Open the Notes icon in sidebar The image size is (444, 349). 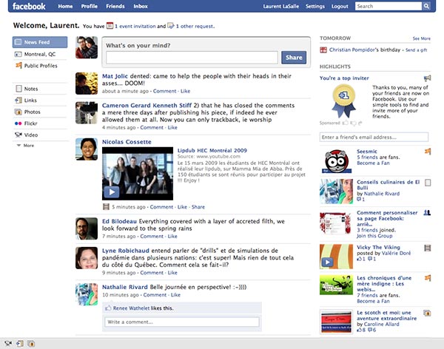(18, 89)
